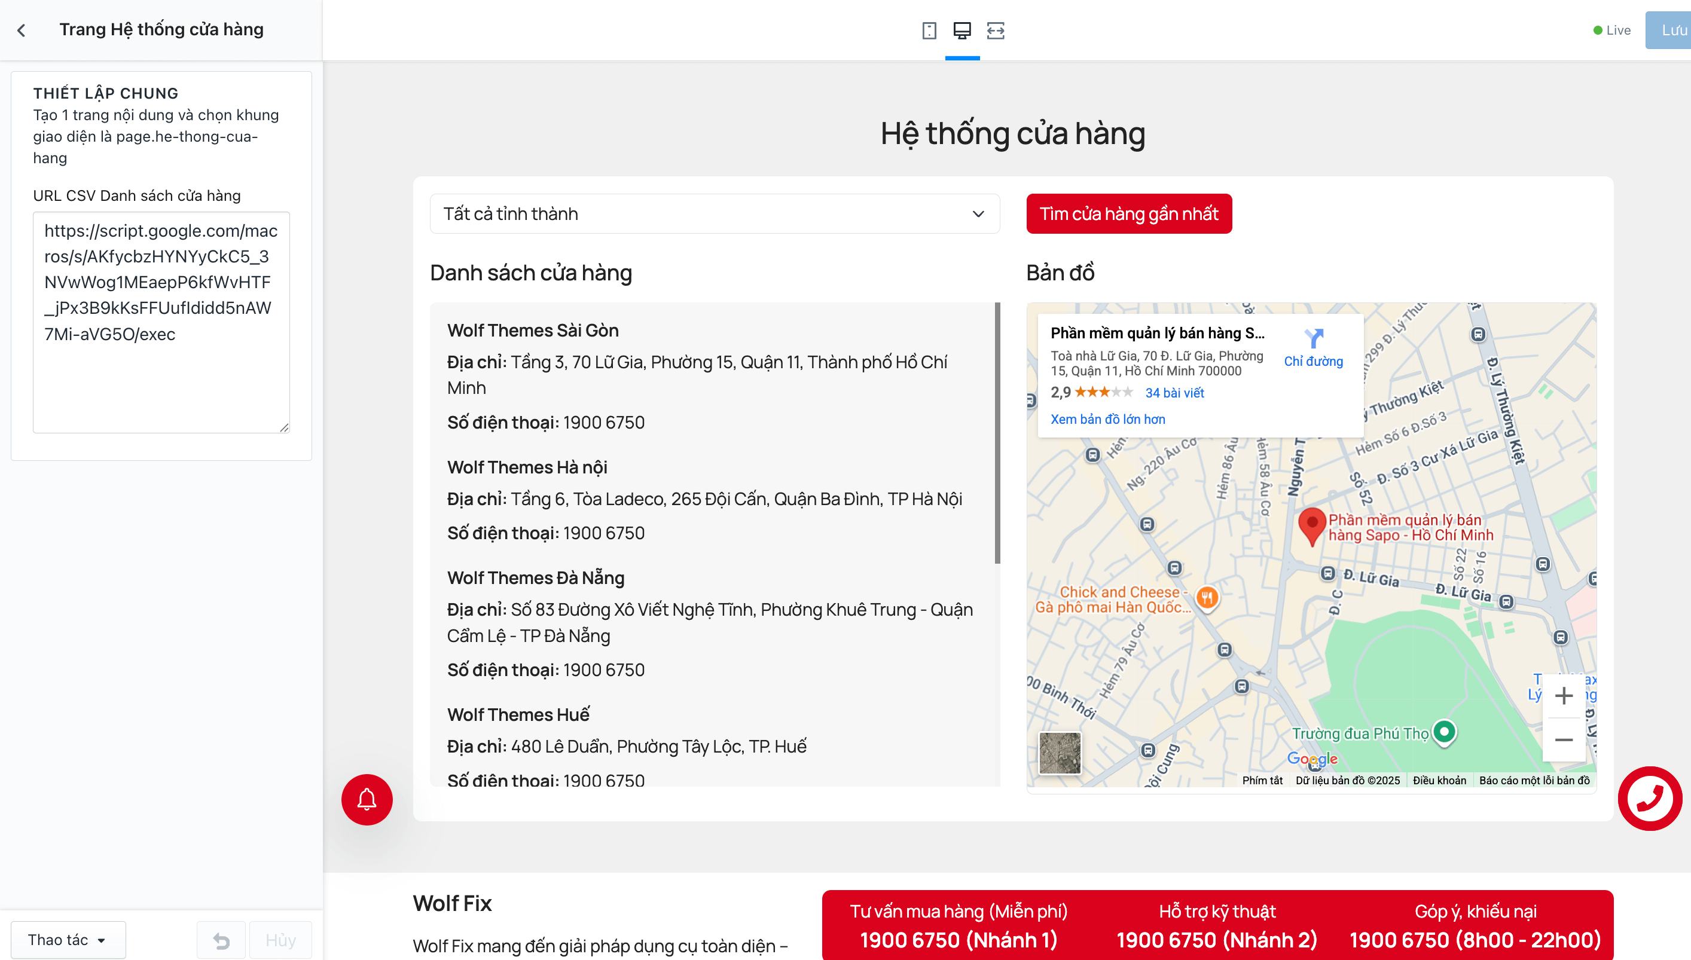
Task: Click the Tư vấn mua hàng hotline number
Action: (959, 940)
